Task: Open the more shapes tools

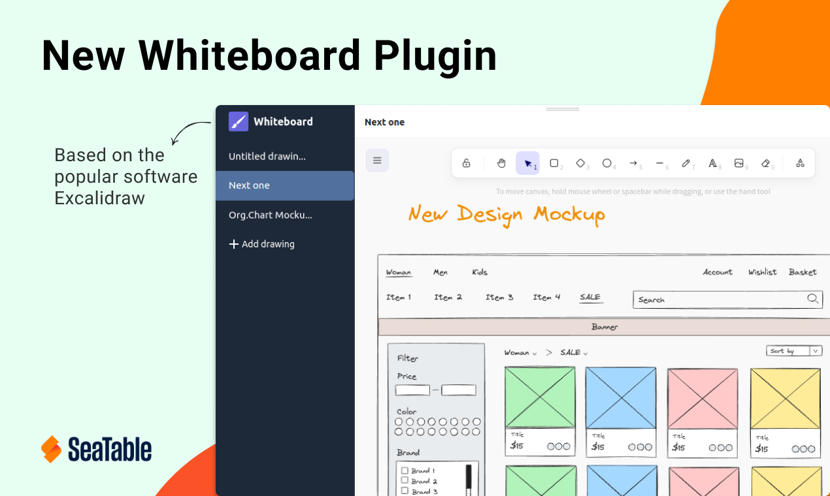Action: (800, 163)
